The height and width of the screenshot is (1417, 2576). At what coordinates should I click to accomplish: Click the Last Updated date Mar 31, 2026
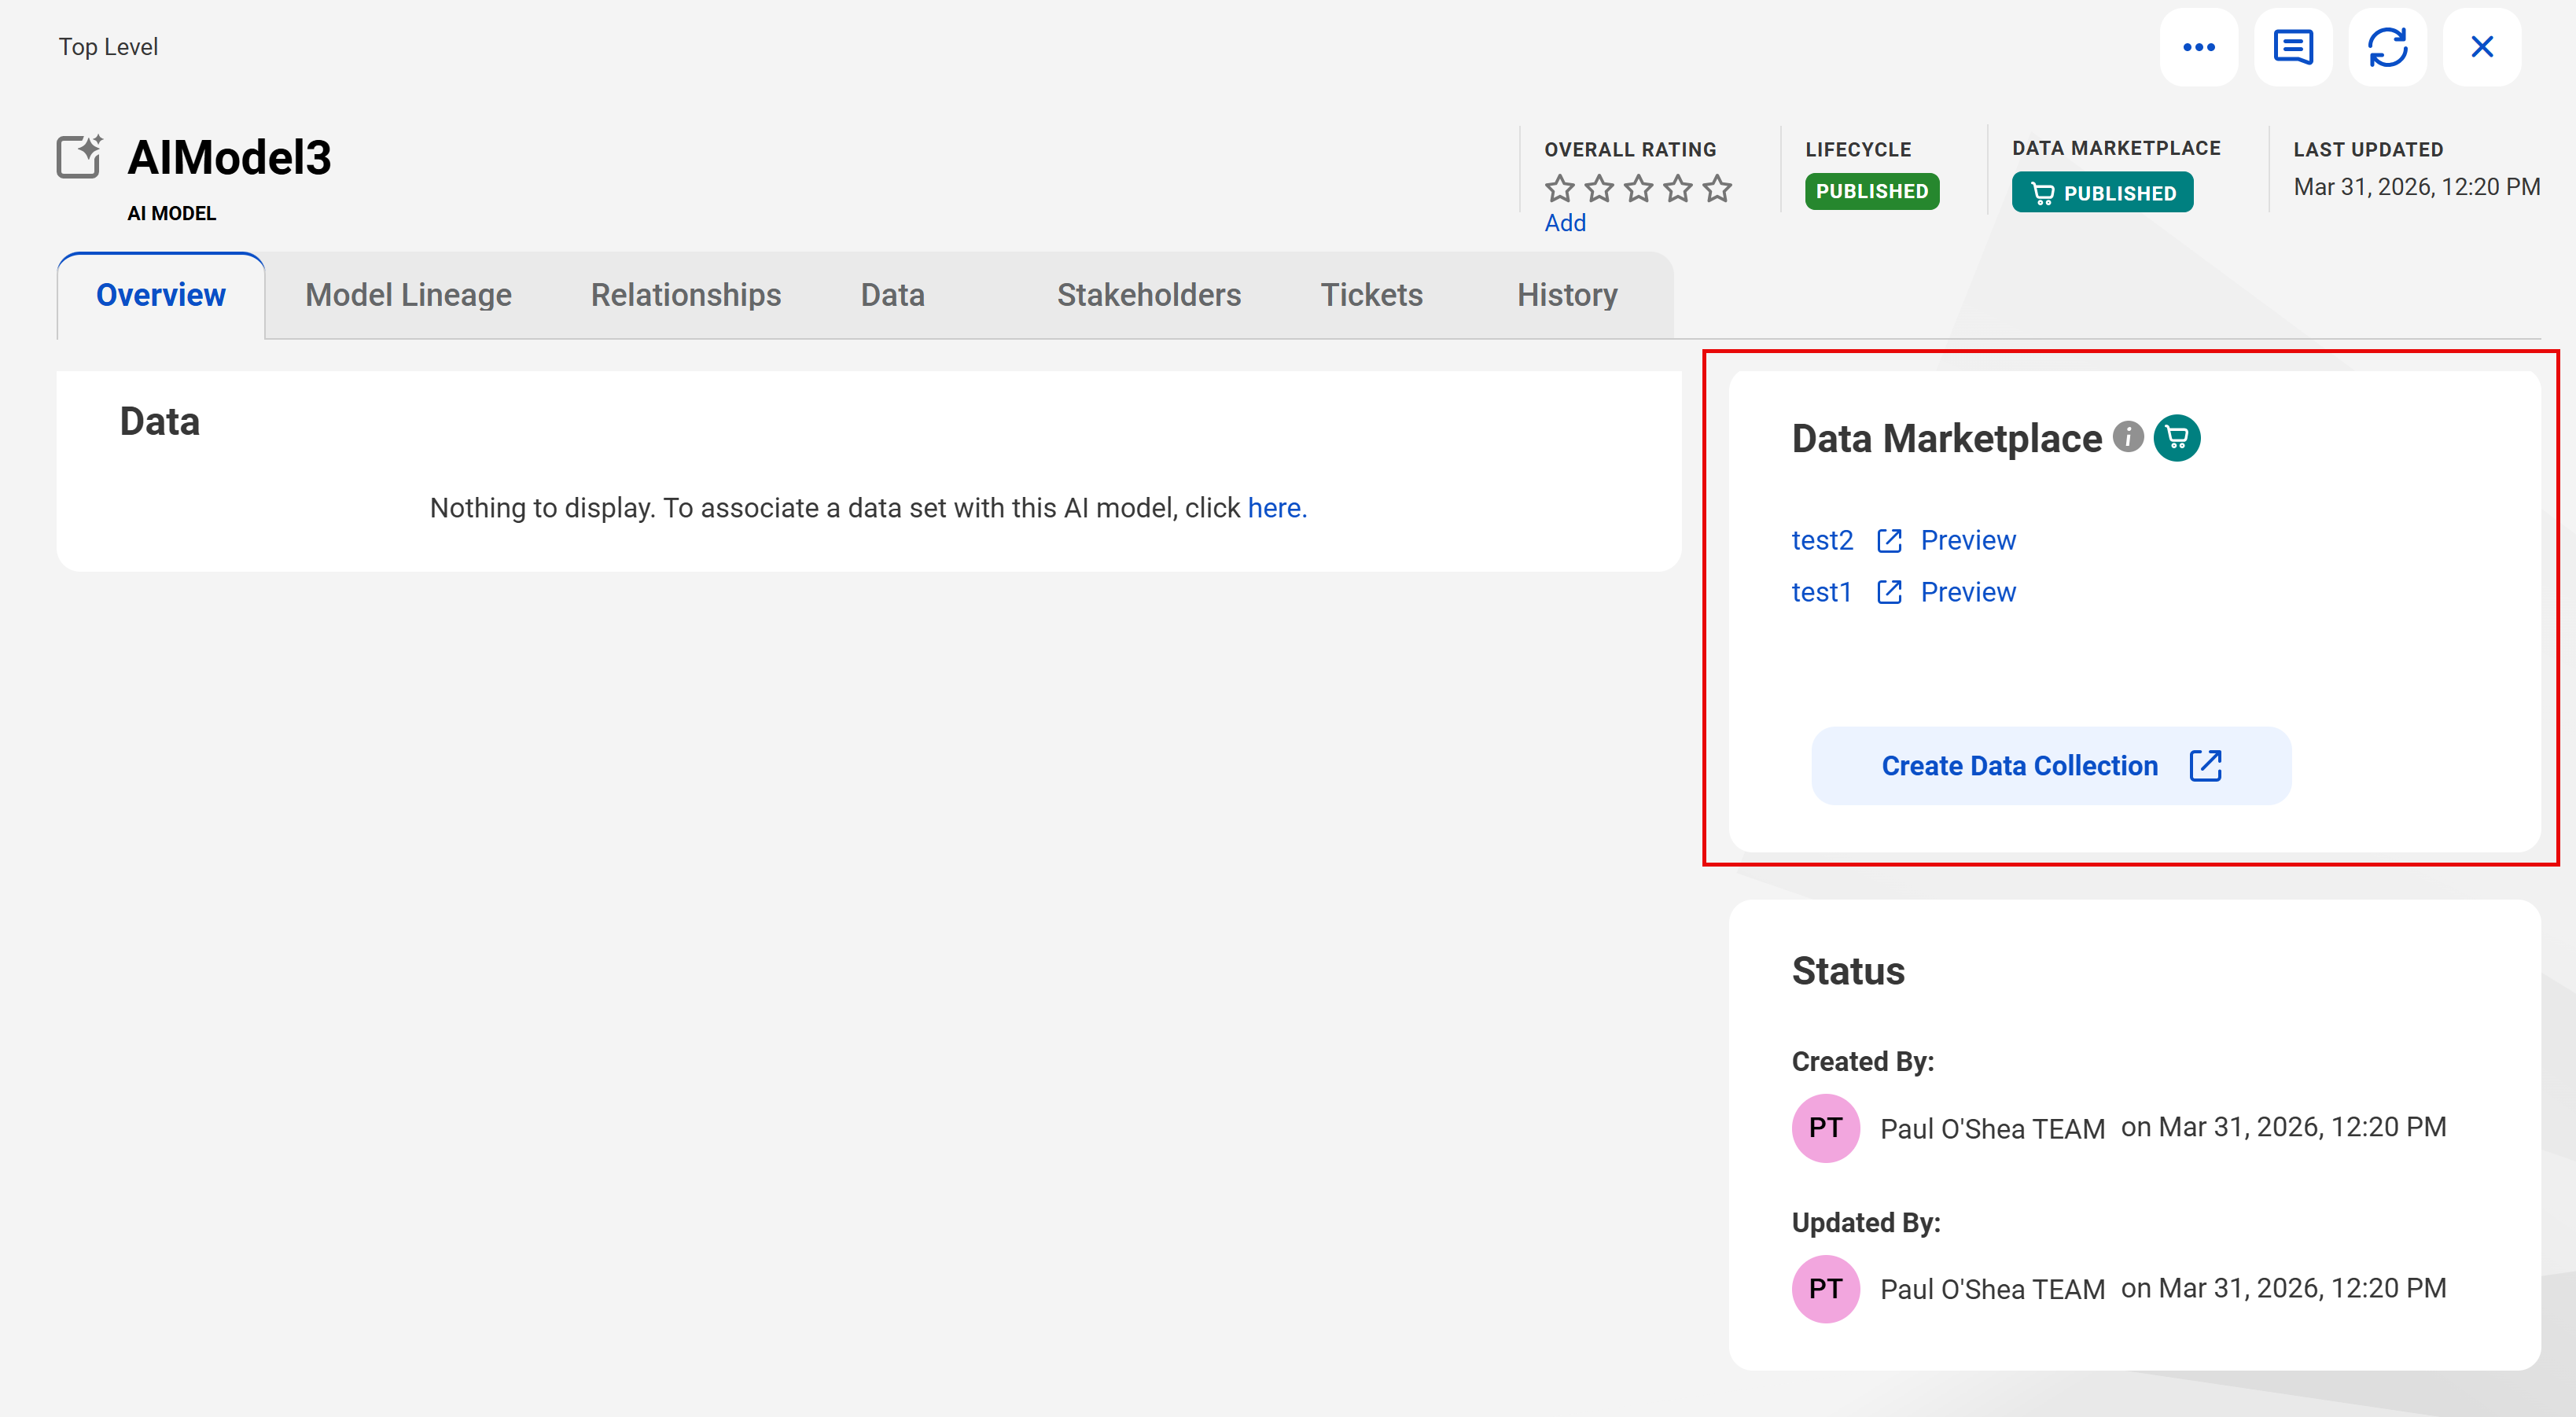point(2416,187)
